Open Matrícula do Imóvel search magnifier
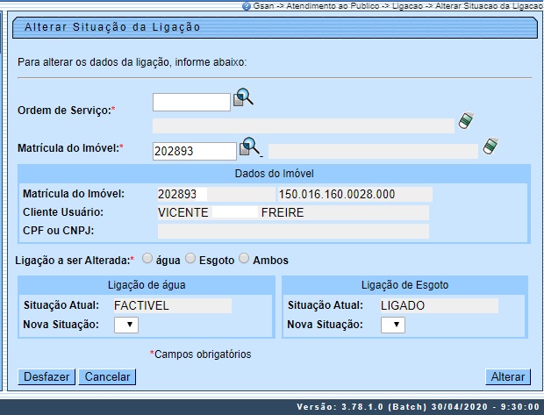This screenshot has height=415, width=544. pos(250,147)
